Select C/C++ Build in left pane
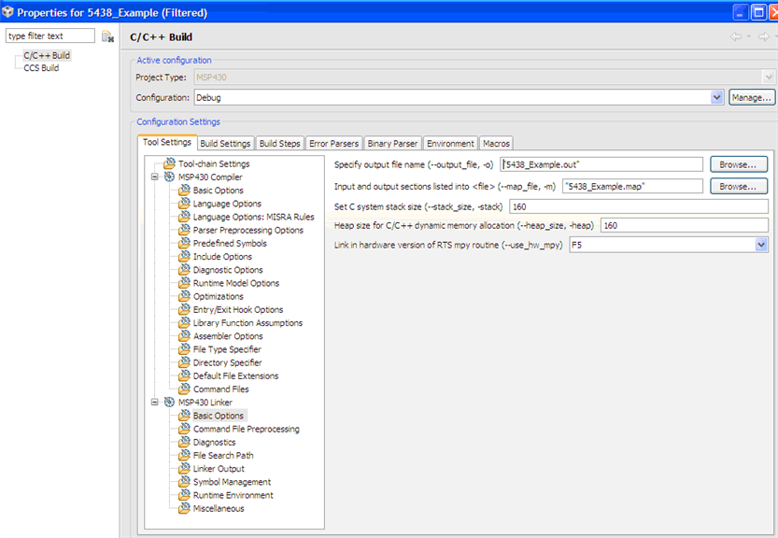The height and width of the screenshot is (538, 778). tap(47, 55)
